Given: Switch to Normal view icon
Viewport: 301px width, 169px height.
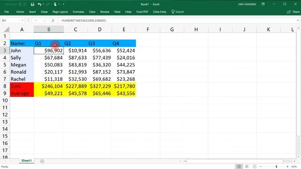Looking at the screenshot, I should 239,167.
